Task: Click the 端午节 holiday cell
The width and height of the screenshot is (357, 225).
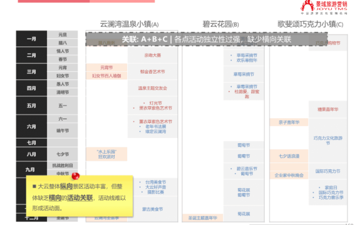Action: [x=63, y=131]
